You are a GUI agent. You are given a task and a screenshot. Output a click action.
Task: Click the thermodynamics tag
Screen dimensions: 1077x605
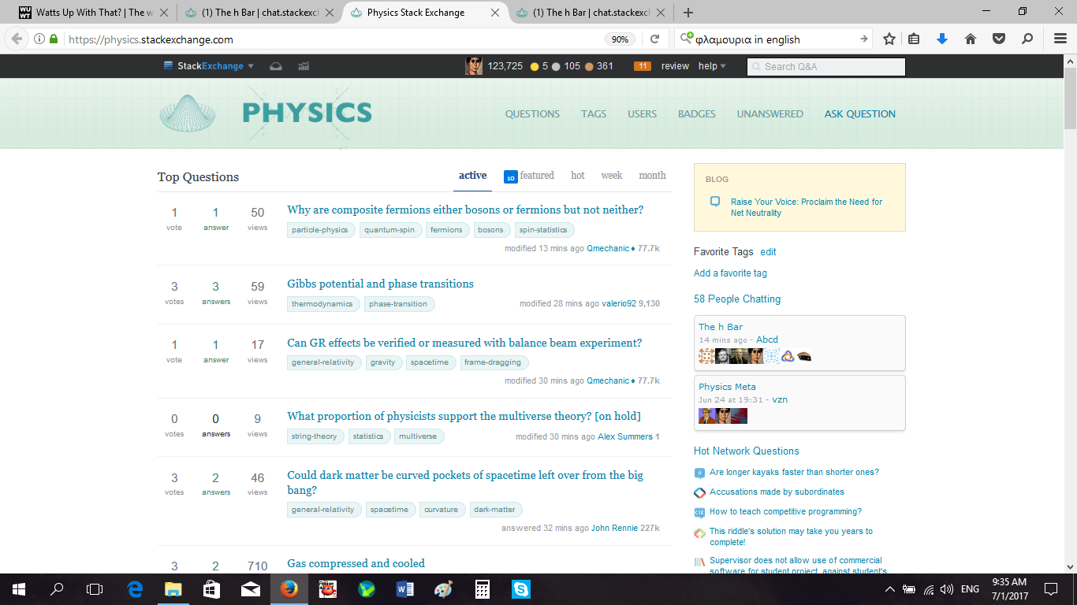click(x=322, y=304)
